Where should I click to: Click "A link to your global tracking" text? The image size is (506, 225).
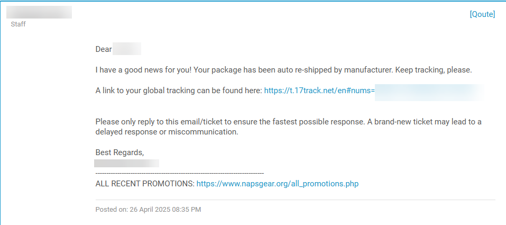pos(179,91)
